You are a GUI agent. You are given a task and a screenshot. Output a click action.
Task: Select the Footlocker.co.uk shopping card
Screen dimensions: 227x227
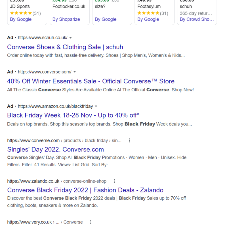(70, 12)
